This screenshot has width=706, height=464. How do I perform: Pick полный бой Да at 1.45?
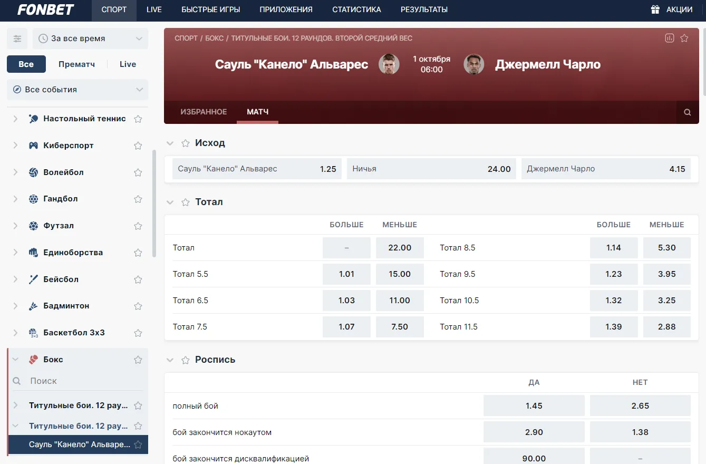[x=534, y=406]
